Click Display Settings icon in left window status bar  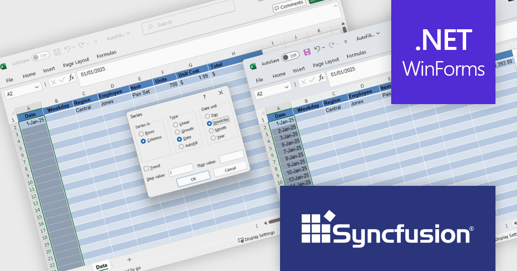(241, 241)
